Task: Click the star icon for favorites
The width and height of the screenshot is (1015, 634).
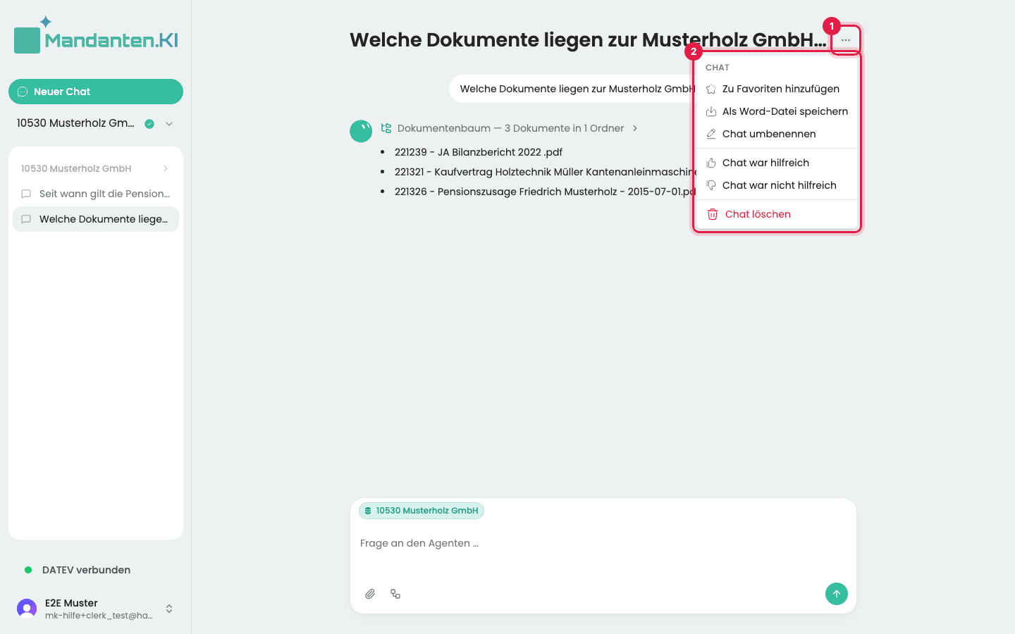Action: [x=711, y=89]
